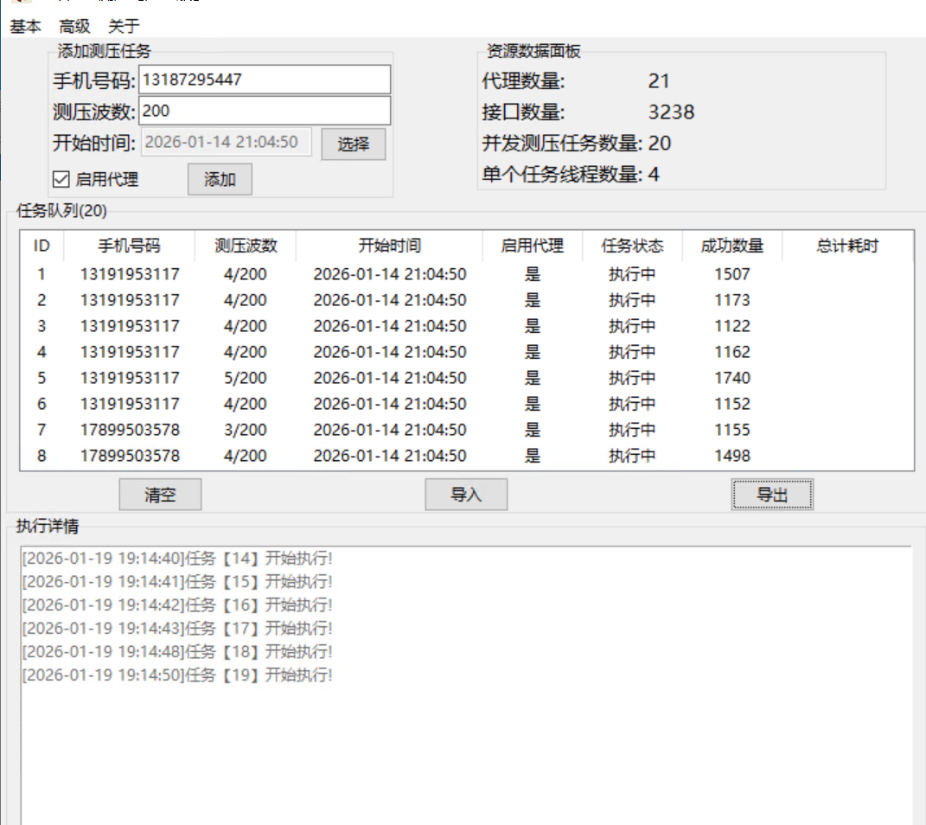Click the 开始时间 time field
Viewport: 926px width, 825px height.
click(226, 142)
